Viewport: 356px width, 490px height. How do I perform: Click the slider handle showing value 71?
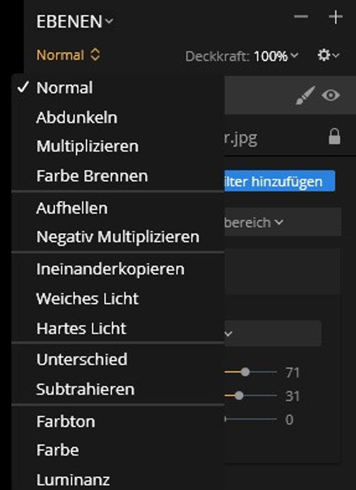tap(245, 372)
